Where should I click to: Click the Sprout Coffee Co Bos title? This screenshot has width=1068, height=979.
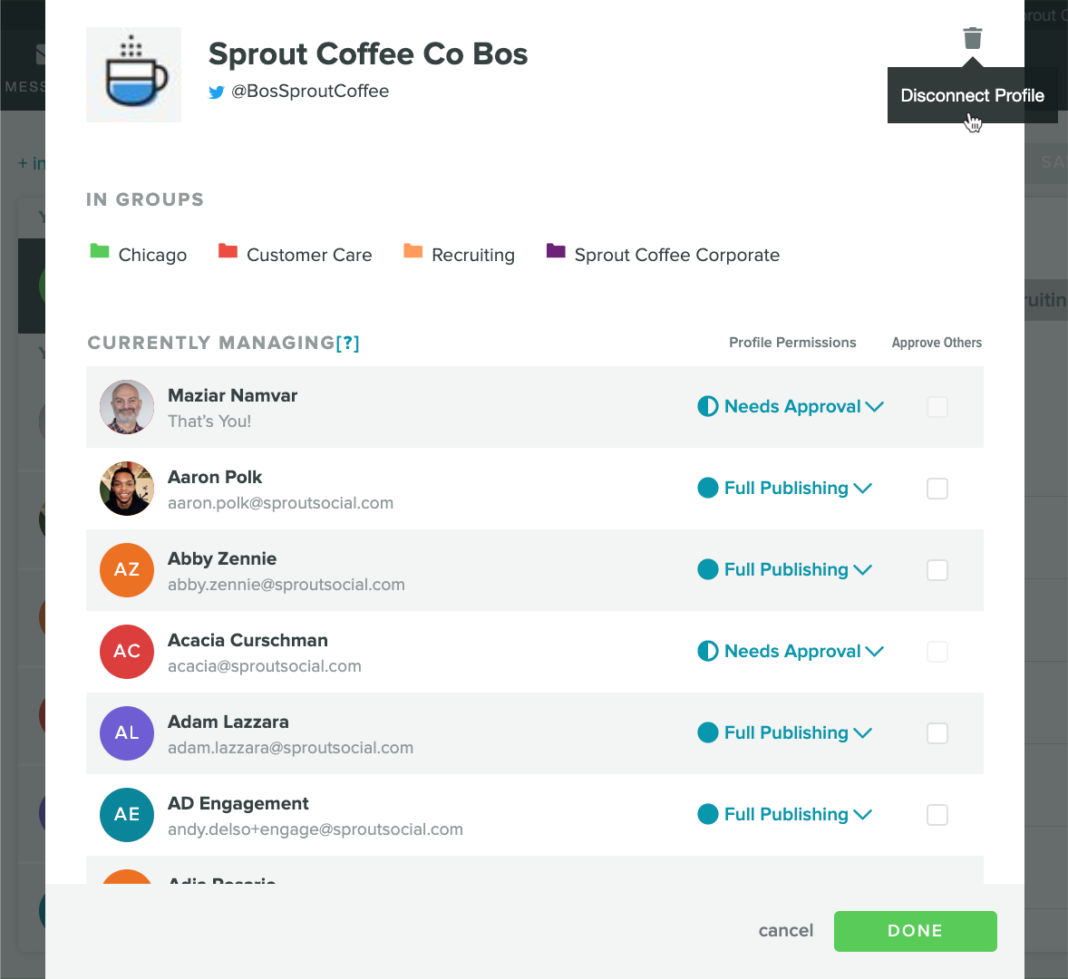(x=368, y=53)
